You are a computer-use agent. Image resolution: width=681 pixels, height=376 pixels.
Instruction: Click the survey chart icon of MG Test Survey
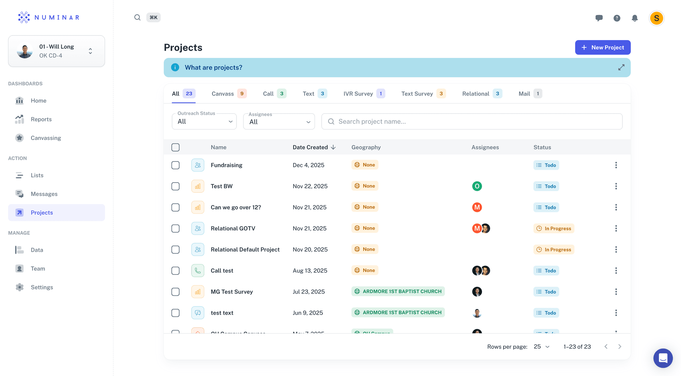pos(198,291)
